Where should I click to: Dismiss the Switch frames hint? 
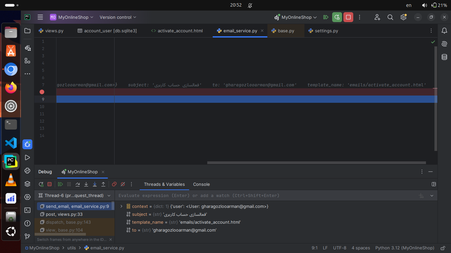tap(111, 239)
